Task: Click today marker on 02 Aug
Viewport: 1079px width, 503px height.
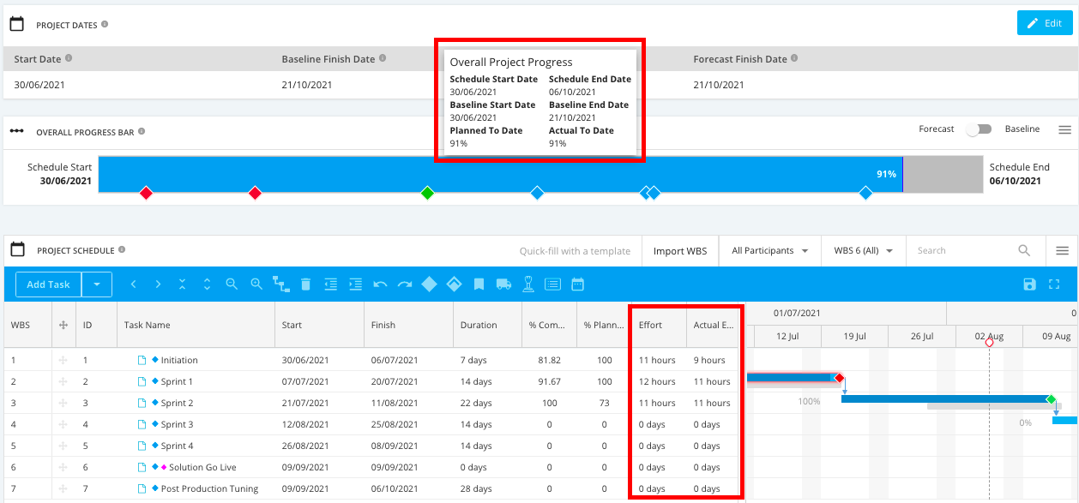Action: point(989,343)
